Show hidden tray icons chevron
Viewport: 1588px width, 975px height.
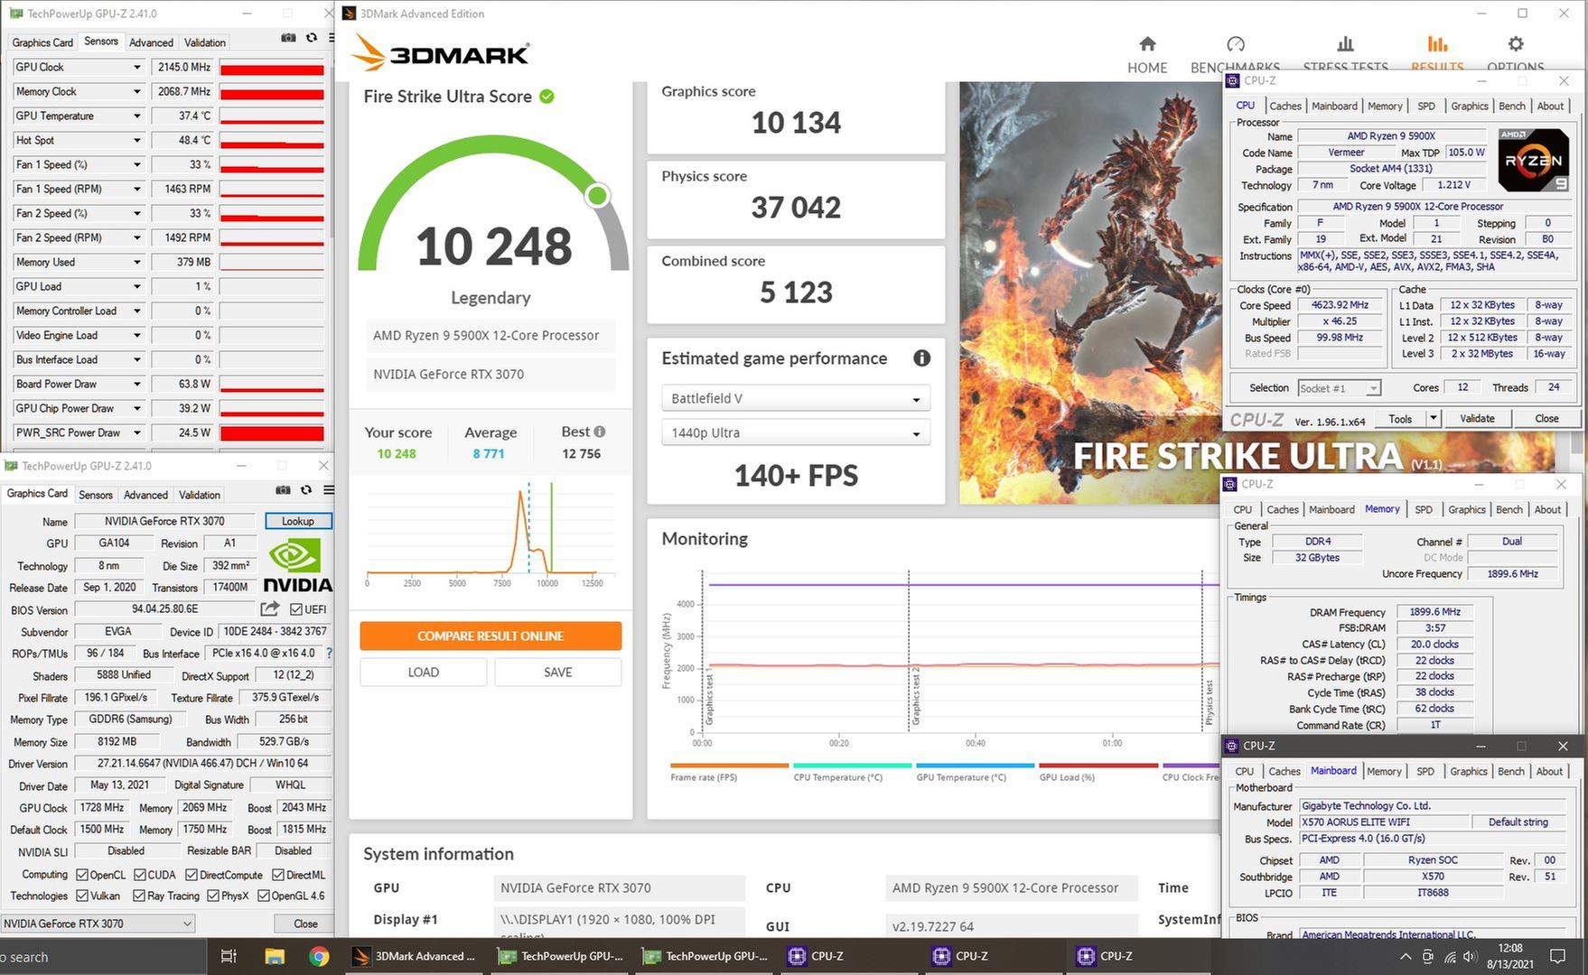[1406, 956]
